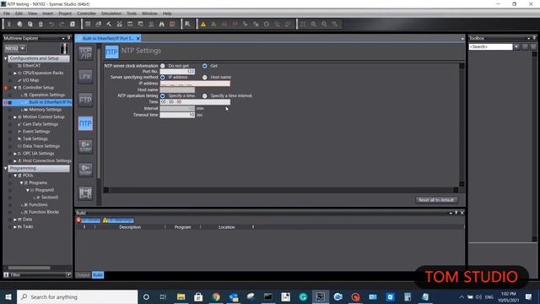Open the bottom sidebar icon under SNMP
540x304 pixels.
click(85, 193)
